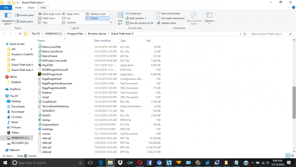Toggle the Preview pane
Screen dimensions: 296x167
click(25, 15)
